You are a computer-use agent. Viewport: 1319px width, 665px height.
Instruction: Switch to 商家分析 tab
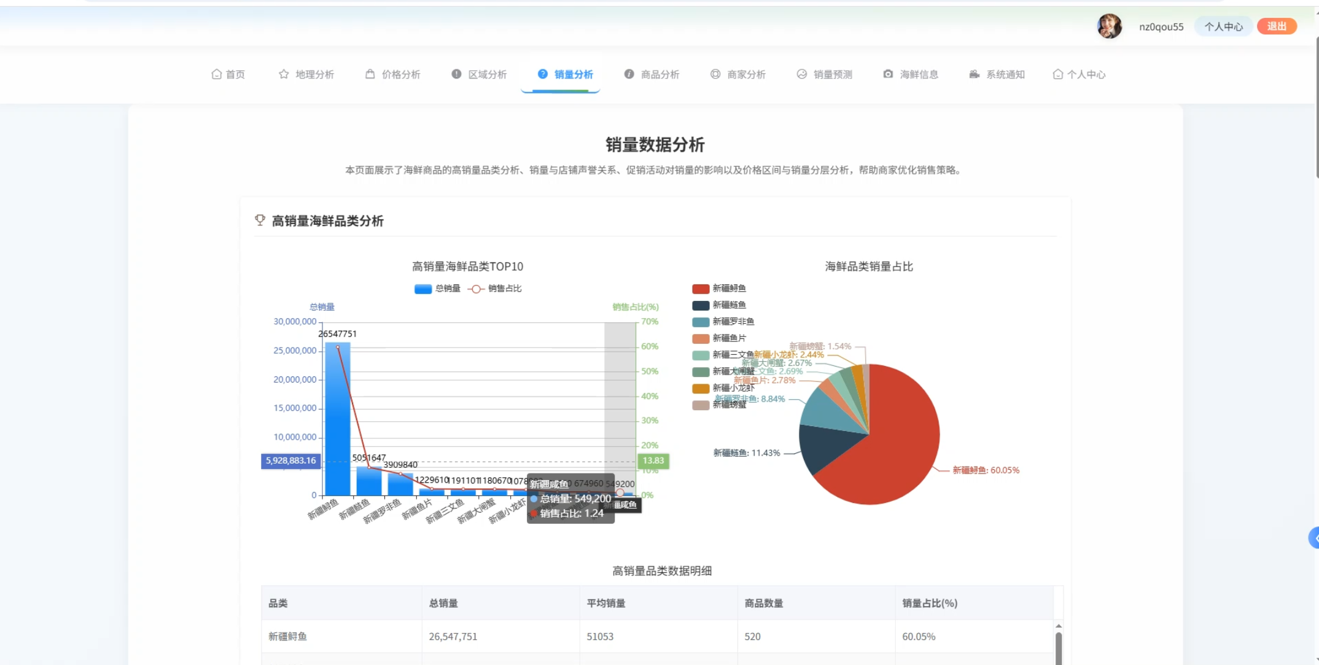(x=738, y=74)
